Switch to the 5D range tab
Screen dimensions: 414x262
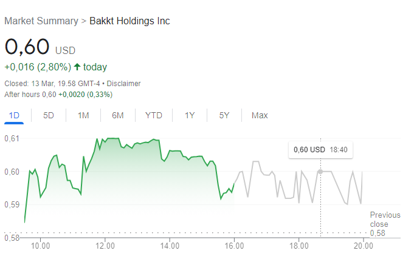(49, 115)
